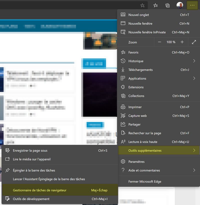Open Outils de développement entry
This screenshot has width=200, height=205.
pyautogui.click(x=60, y=199)
